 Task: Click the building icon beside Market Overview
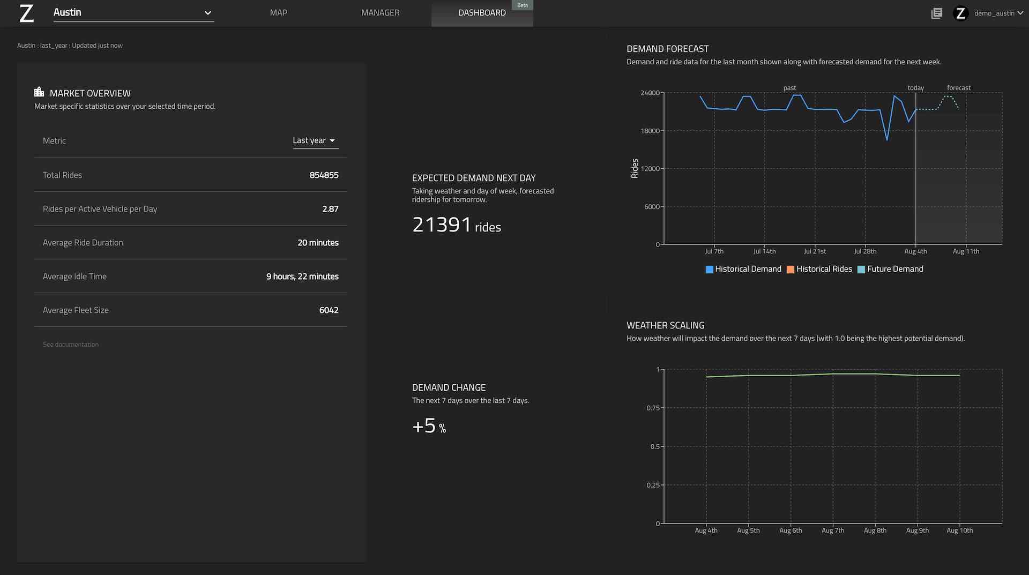(39, 92)
